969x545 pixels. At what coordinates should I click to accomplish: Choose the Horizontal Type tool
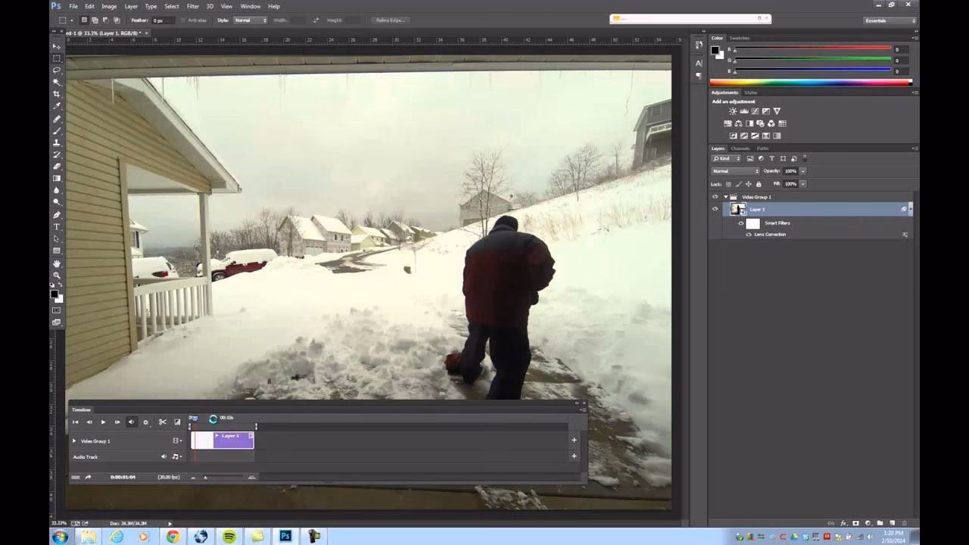pyautogui.click(x=57, y=227)
